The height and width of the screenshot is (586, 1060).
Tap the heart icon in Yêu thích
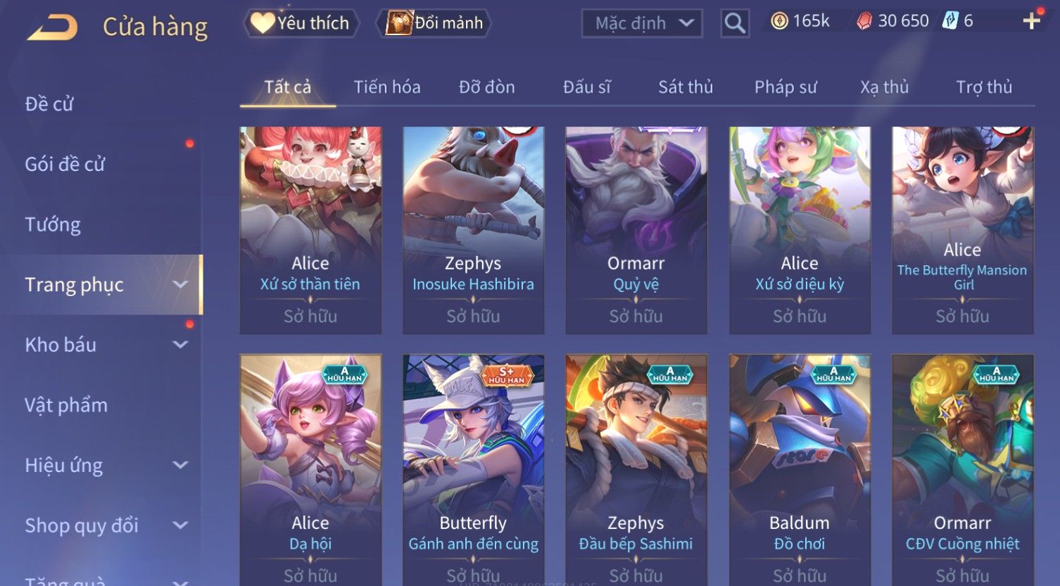tap(263, 23)
